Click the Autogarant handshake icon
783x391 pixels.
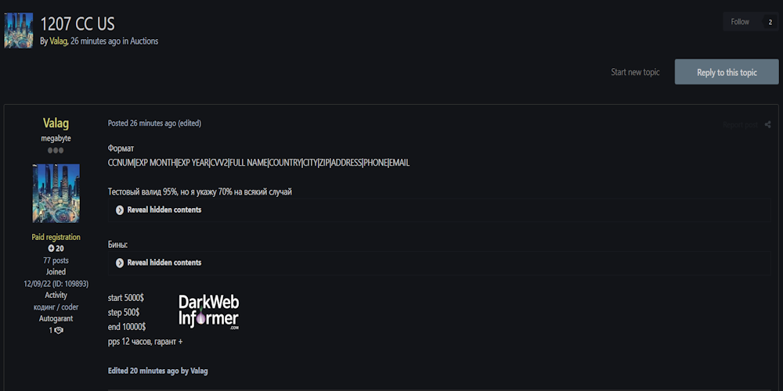pyautogui.click(x=59, y=331)
